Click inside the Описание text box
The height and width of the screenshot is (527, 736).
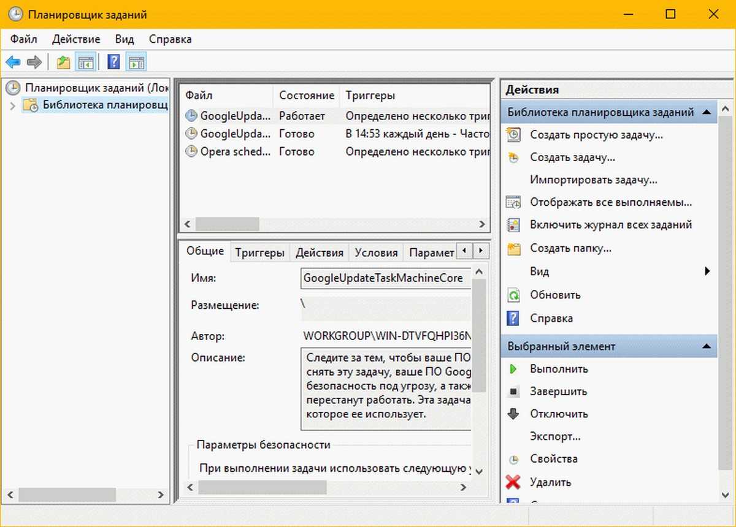click(x=386, y=389)
